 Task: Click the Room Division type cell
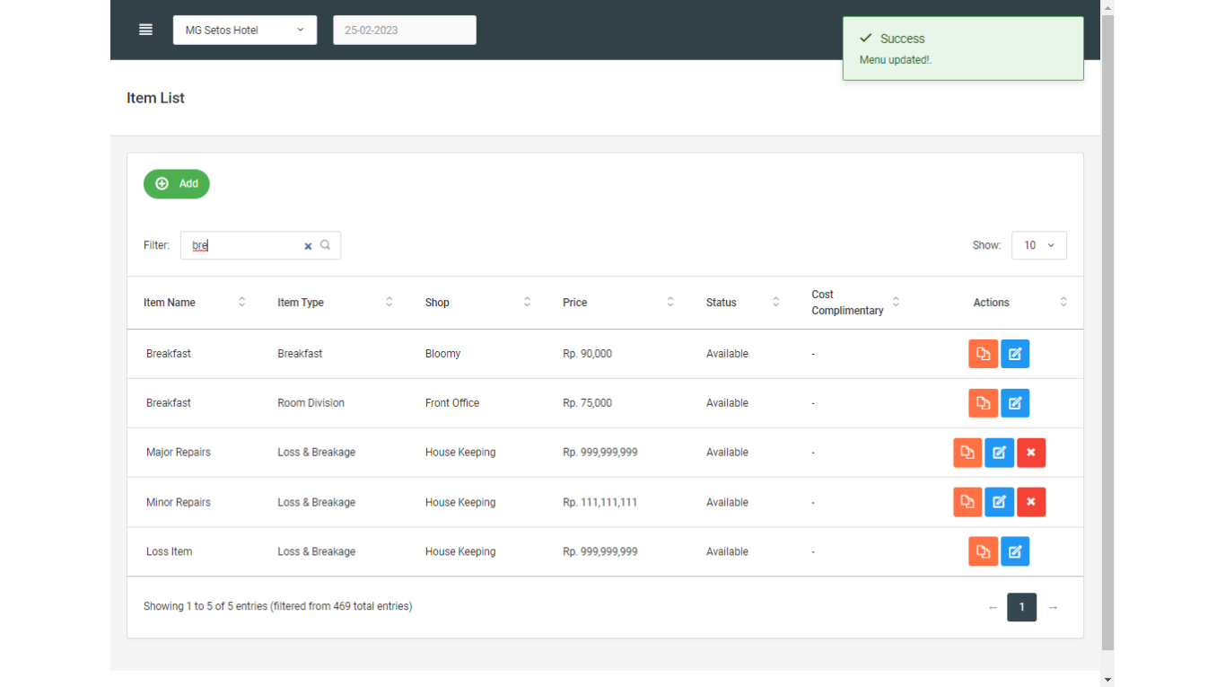(311, 403)
